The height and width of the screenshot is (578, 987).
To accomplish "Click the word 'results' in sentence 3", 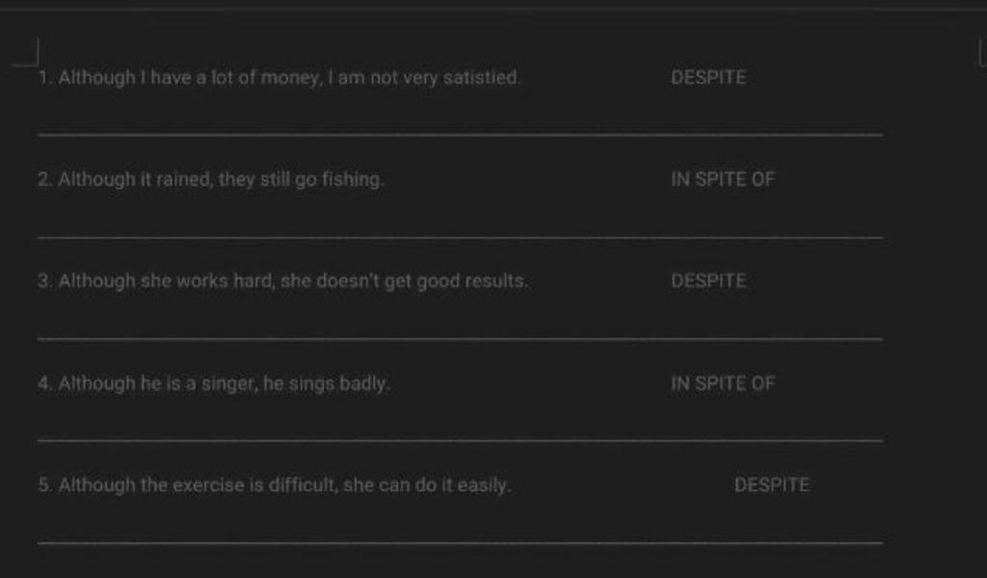I will [496, 281].
